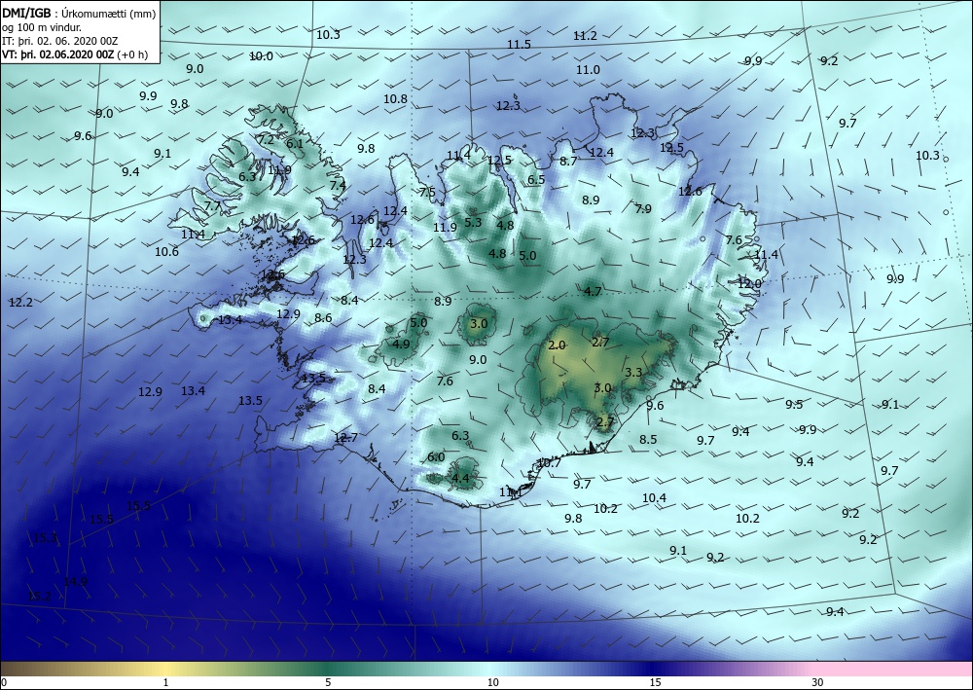Click the map value '2.0' on the glacier
Image resolution: width=973 pixels, height=690 pixels.
[x=558, y=345]
